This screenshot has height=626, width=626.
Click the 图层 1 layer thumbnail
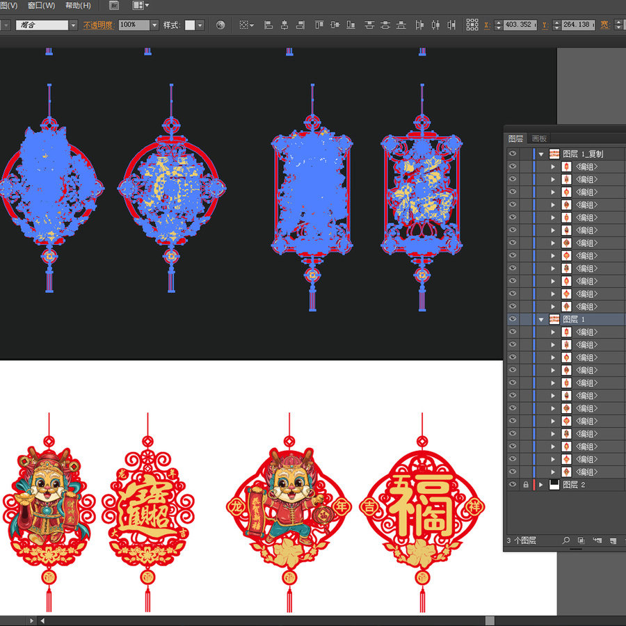click(554, 319)
